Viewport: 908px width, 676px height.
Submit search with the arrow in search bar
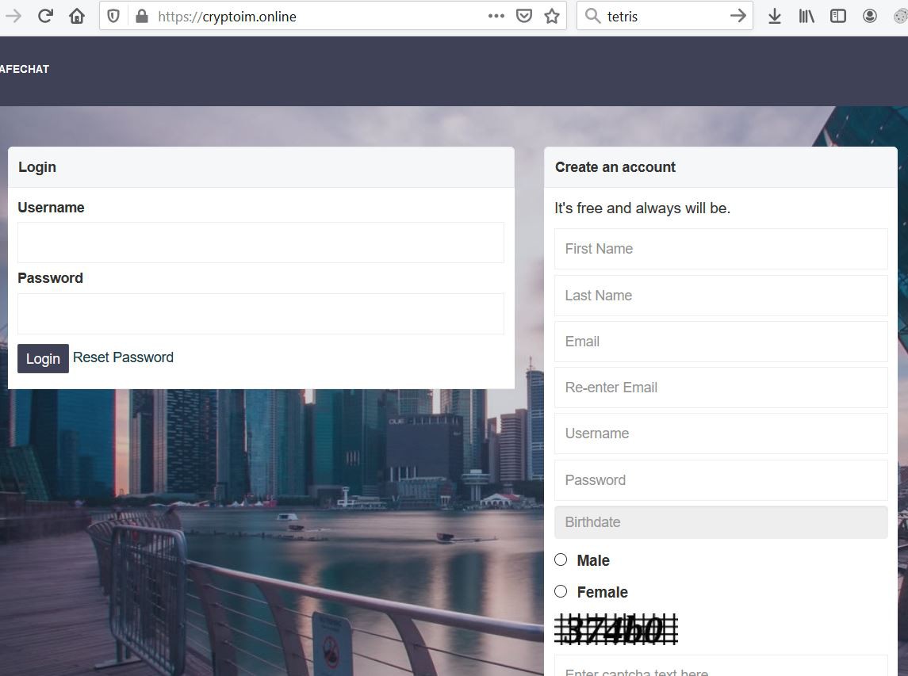[x=738, y=16]
